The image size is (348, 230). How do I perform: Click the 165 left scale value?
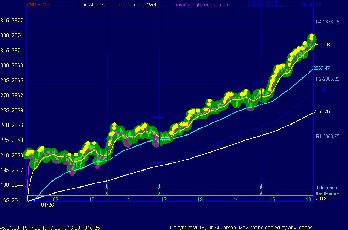[x=5, y=200]
